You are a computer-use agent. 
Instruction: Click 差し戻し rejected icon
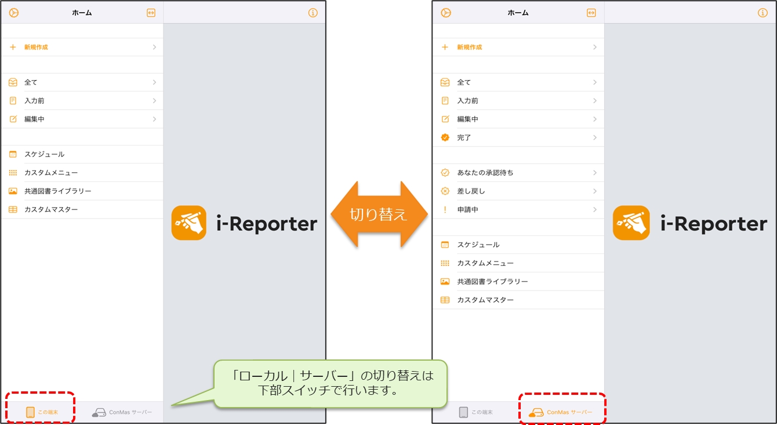tap(445, 191)
